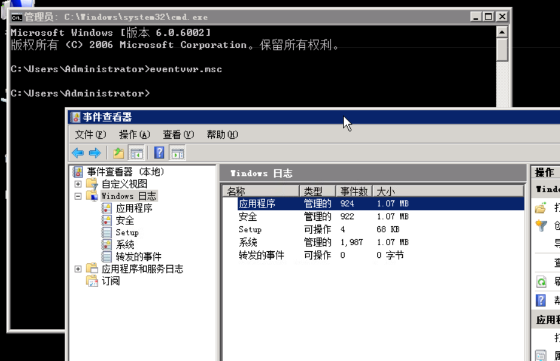Click the 应用程序 log icon in tree
Screen dimensions: 560x361
point(106,208)
